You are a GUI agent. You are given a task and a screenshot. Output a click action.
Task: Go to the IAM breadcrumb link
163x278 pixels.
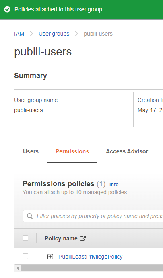pos(19,34)
